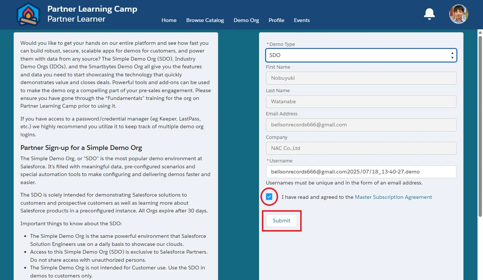Viewport: 483px width, 280px height.
Task: Click the page vertical scrollbar
Action: [480, 126]
